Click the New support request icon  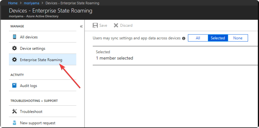(x=14, y=123)
